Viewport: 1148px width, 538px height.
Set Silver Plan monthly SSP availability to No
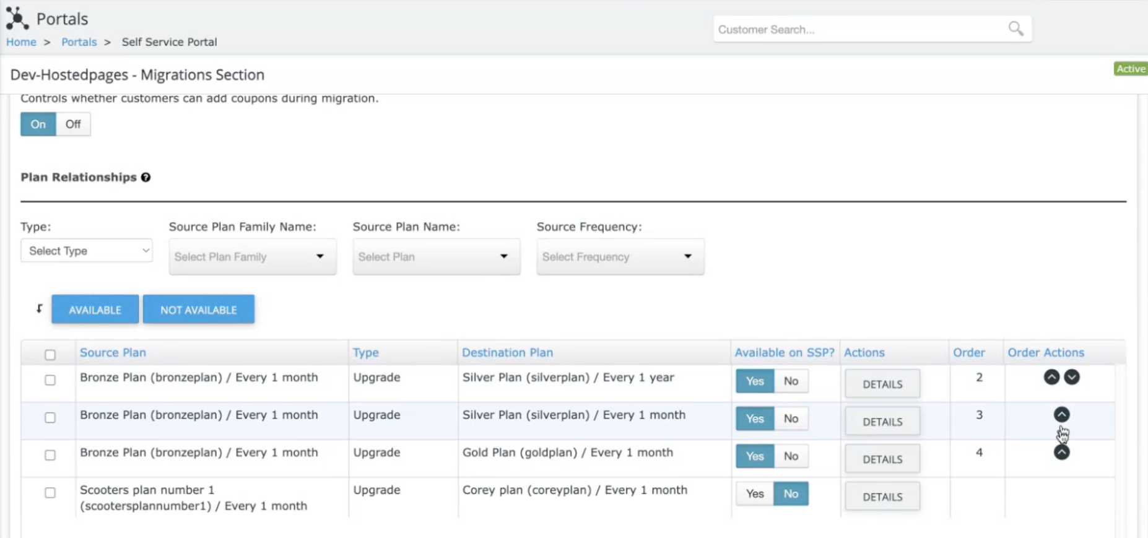(791, 419)
